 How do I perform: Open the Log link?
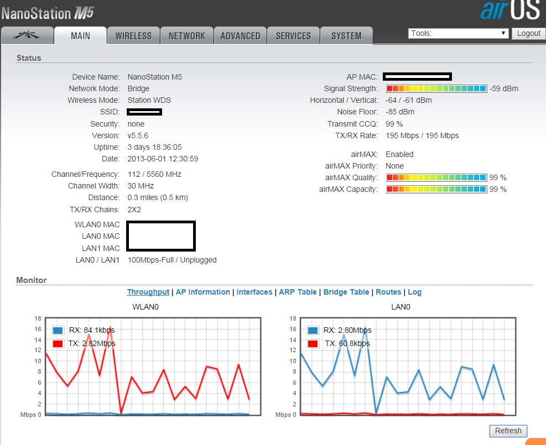415,292
